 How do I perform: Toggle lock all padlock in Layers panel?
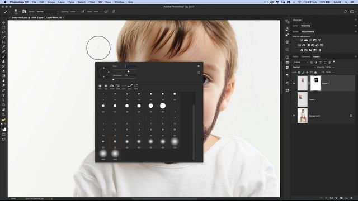(315, 73)
